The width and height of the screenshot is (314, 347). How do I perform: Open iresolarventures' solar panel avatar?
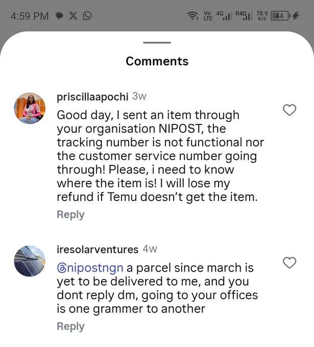click(30, 261)
